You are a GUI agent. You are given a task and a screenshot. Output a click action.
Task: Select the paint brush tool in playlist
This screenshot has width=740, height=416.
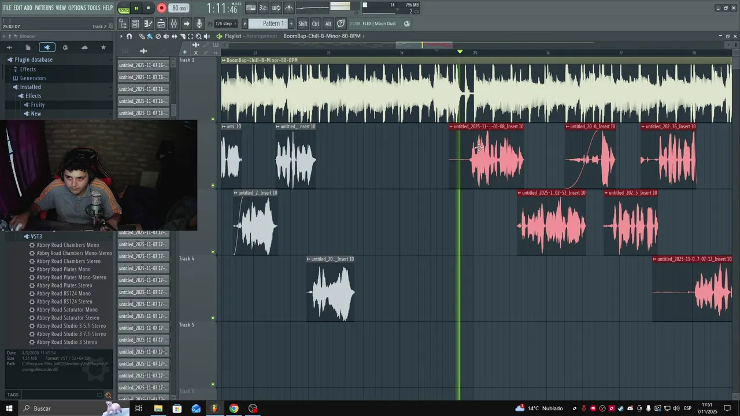click(x=150, y=36)
